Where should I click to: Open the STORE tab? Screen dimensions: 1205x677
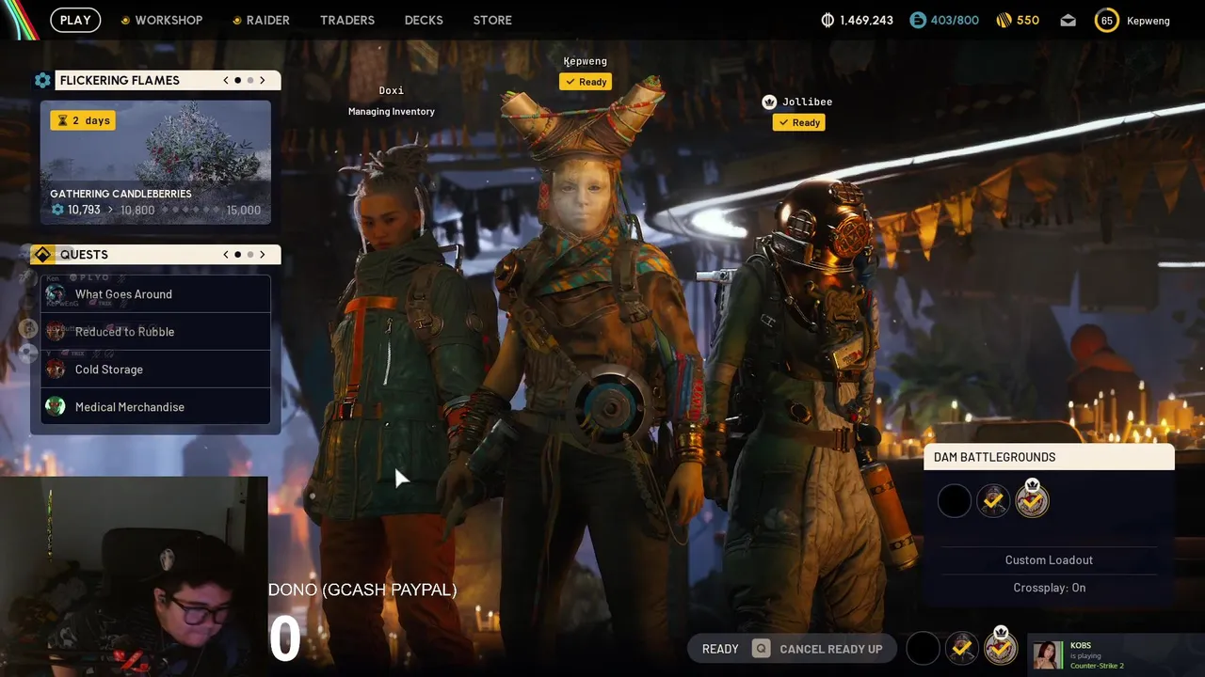[492, 20]
